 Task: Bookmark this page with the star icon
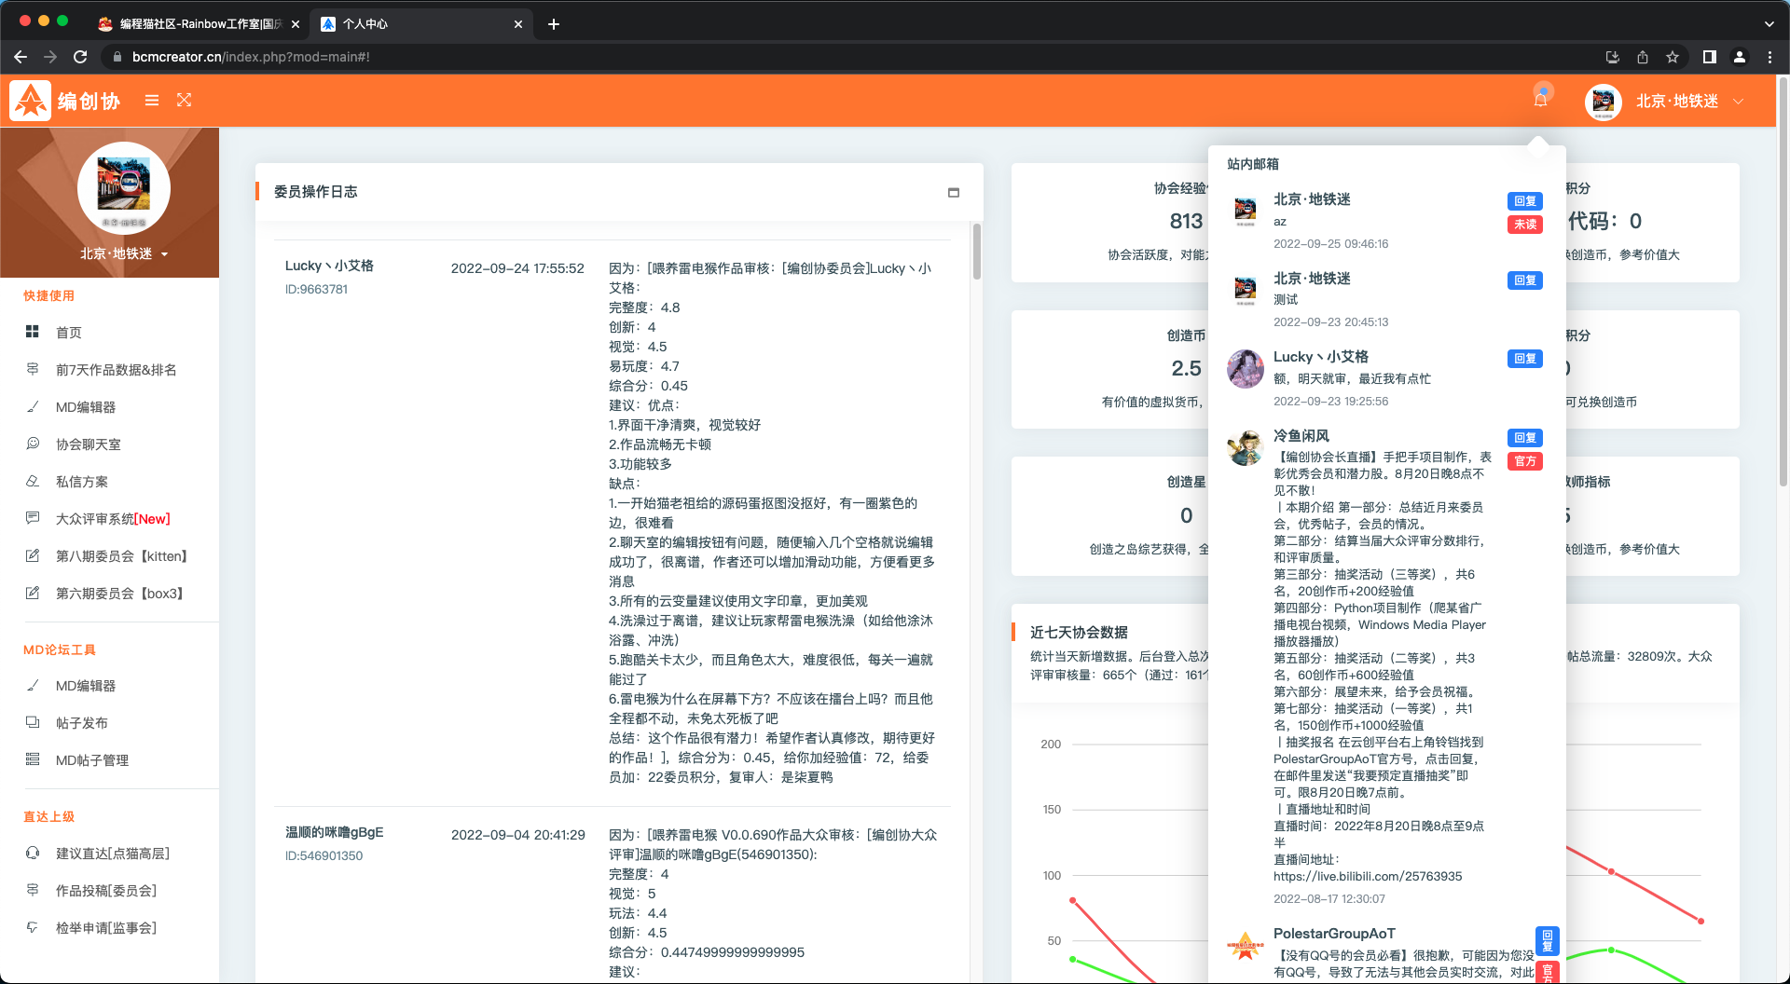tap(1673, 57)
